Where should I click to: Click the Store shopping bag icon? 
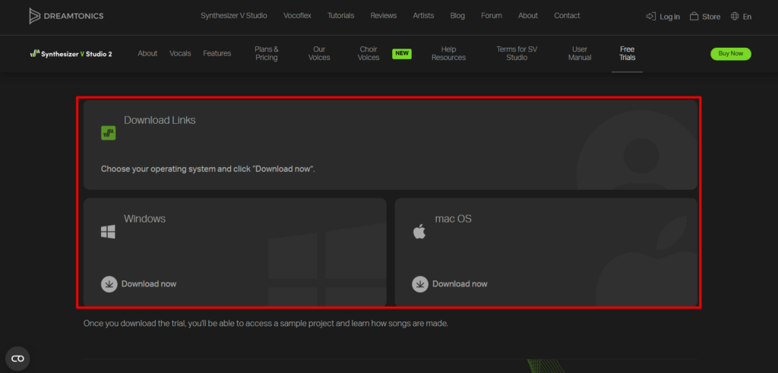(694, 17)
